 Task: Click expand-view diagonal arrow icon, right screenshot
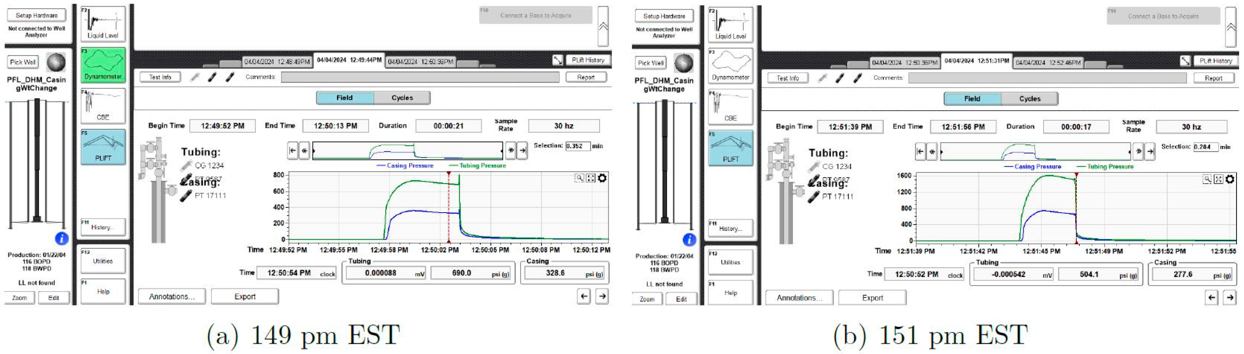click(1185, 61)
